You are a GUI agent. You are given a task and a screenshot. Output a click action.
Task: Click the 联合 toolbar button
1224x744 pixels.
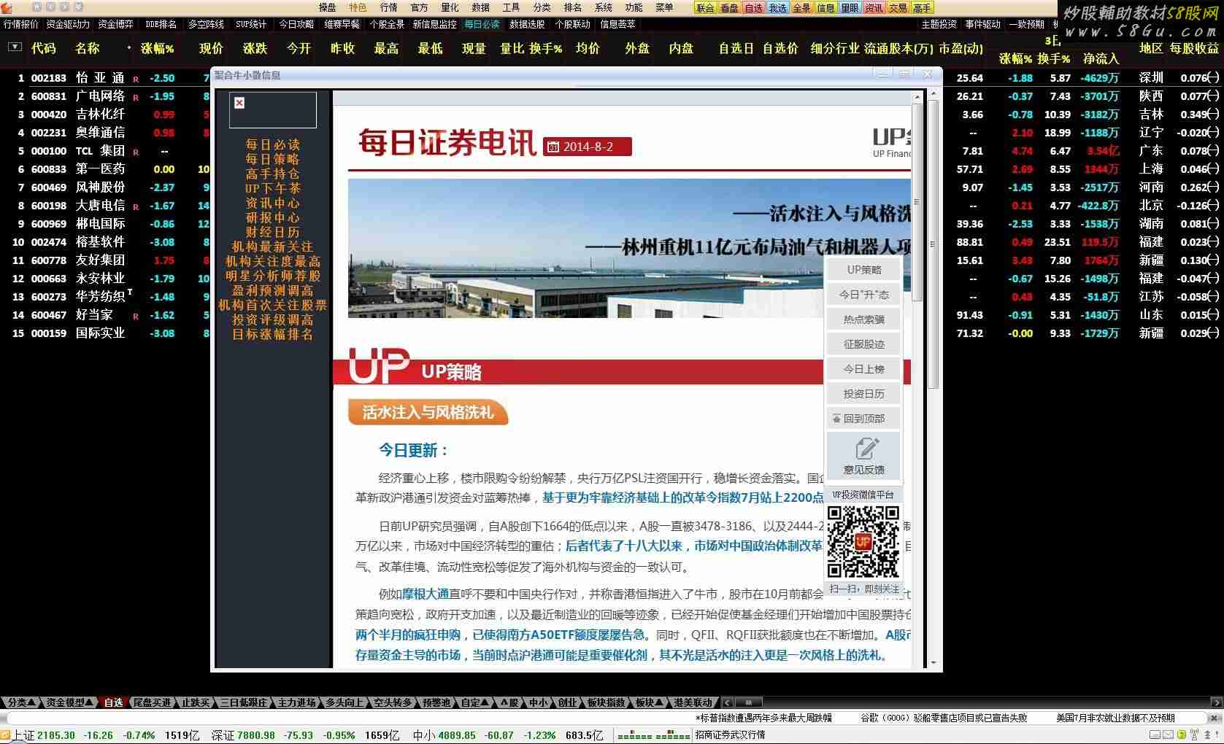pyautogui.click(x=705, y=8)
